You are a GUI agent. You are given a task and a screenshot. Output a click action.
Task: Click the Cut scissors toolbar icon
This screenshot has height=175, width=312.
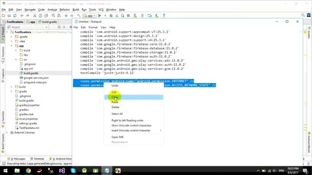coord(35,16)
